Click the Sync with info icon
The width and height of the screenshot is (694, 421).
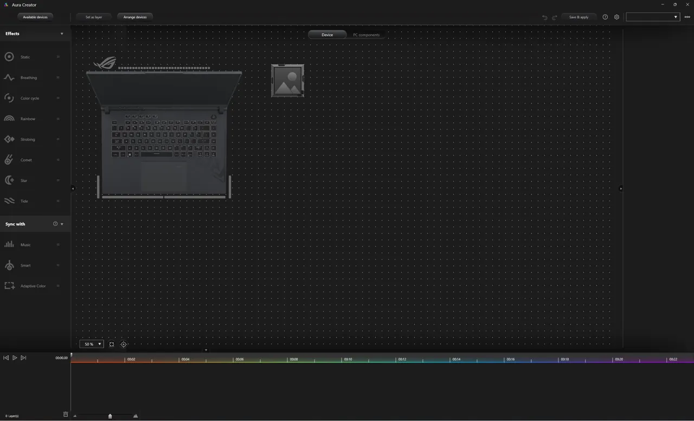pos(55,224)
